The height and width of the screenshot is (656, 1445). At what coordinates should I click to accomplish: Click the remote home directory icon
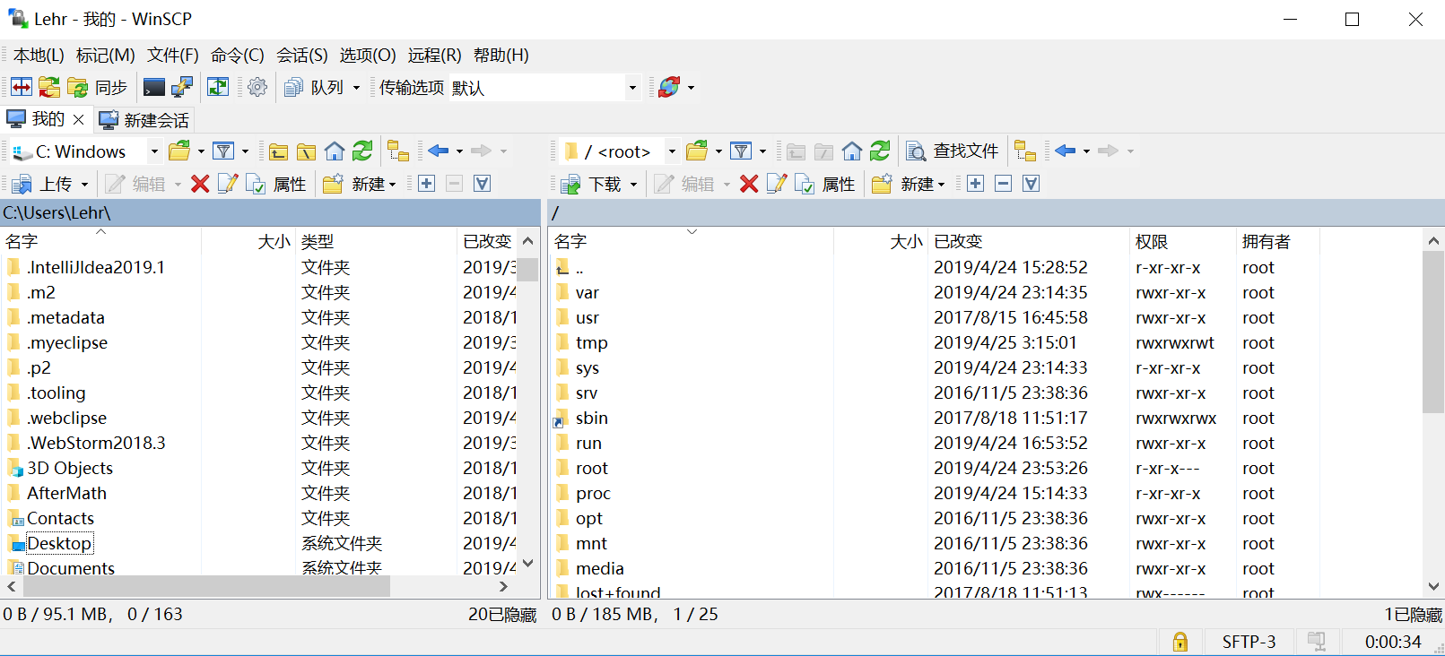tap(852, 151)
